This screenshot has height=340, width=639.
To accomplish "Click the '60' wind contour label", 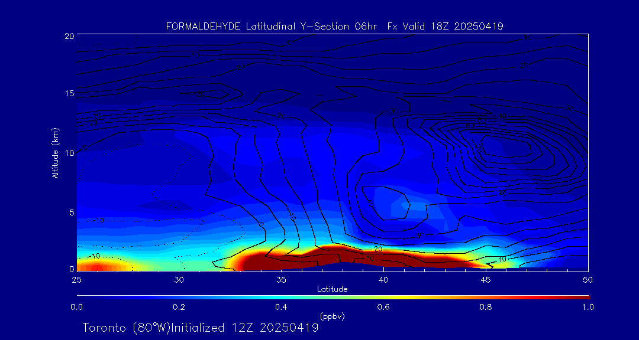I will (x=469, y=126).
